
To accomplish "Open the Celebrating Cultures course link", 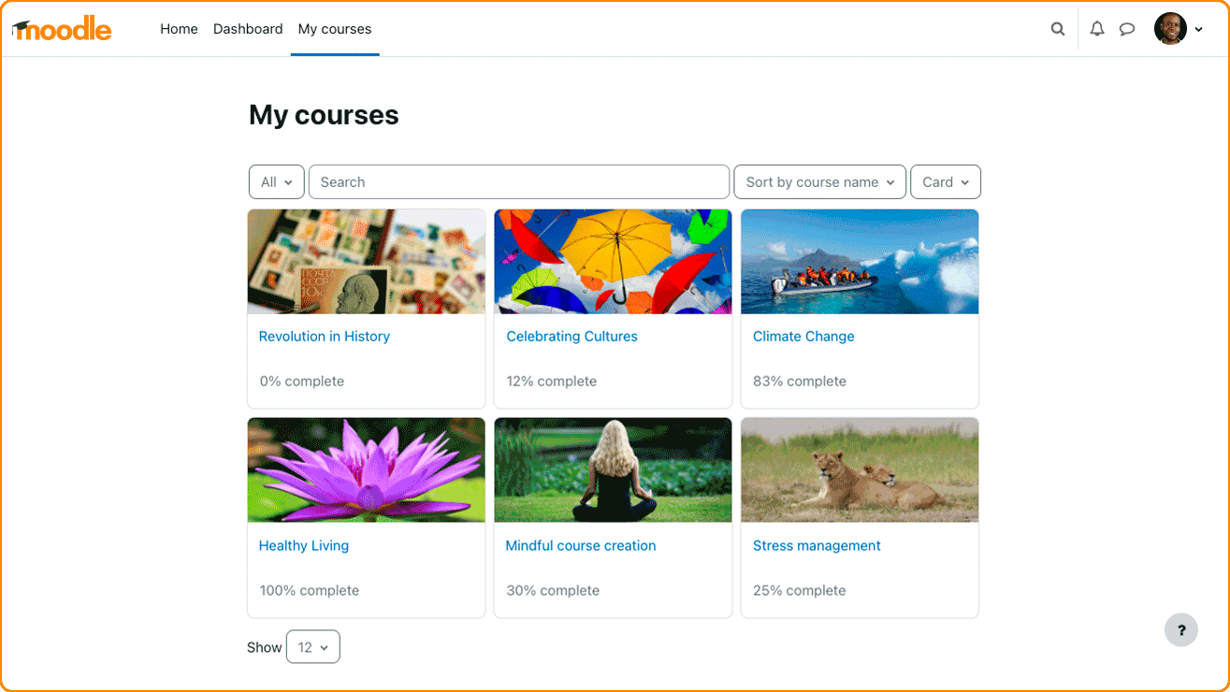I will pos(572,337).
